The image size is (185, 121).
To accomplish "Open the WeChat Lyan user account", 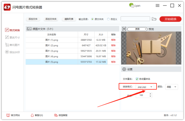I will point(135,6).
